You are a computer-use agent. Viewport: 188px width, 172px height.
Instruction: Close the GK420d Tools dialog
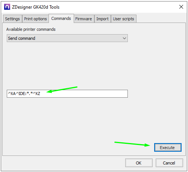pyautogui.click(x=181, y=7)
